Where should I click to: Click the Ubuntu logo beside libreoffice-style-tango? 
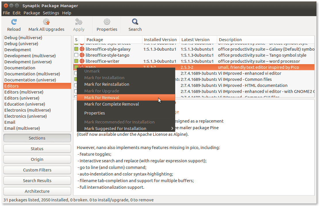[82, 55]
